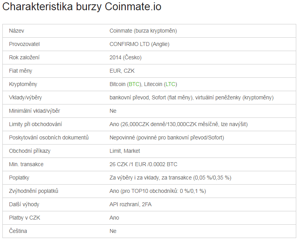Click the 'Limit, Market' value cell
299x240 pixels.
[x=125, y=151]
